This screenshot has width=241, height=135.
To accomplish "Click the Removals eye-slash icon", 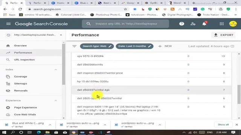I will 8,91.
